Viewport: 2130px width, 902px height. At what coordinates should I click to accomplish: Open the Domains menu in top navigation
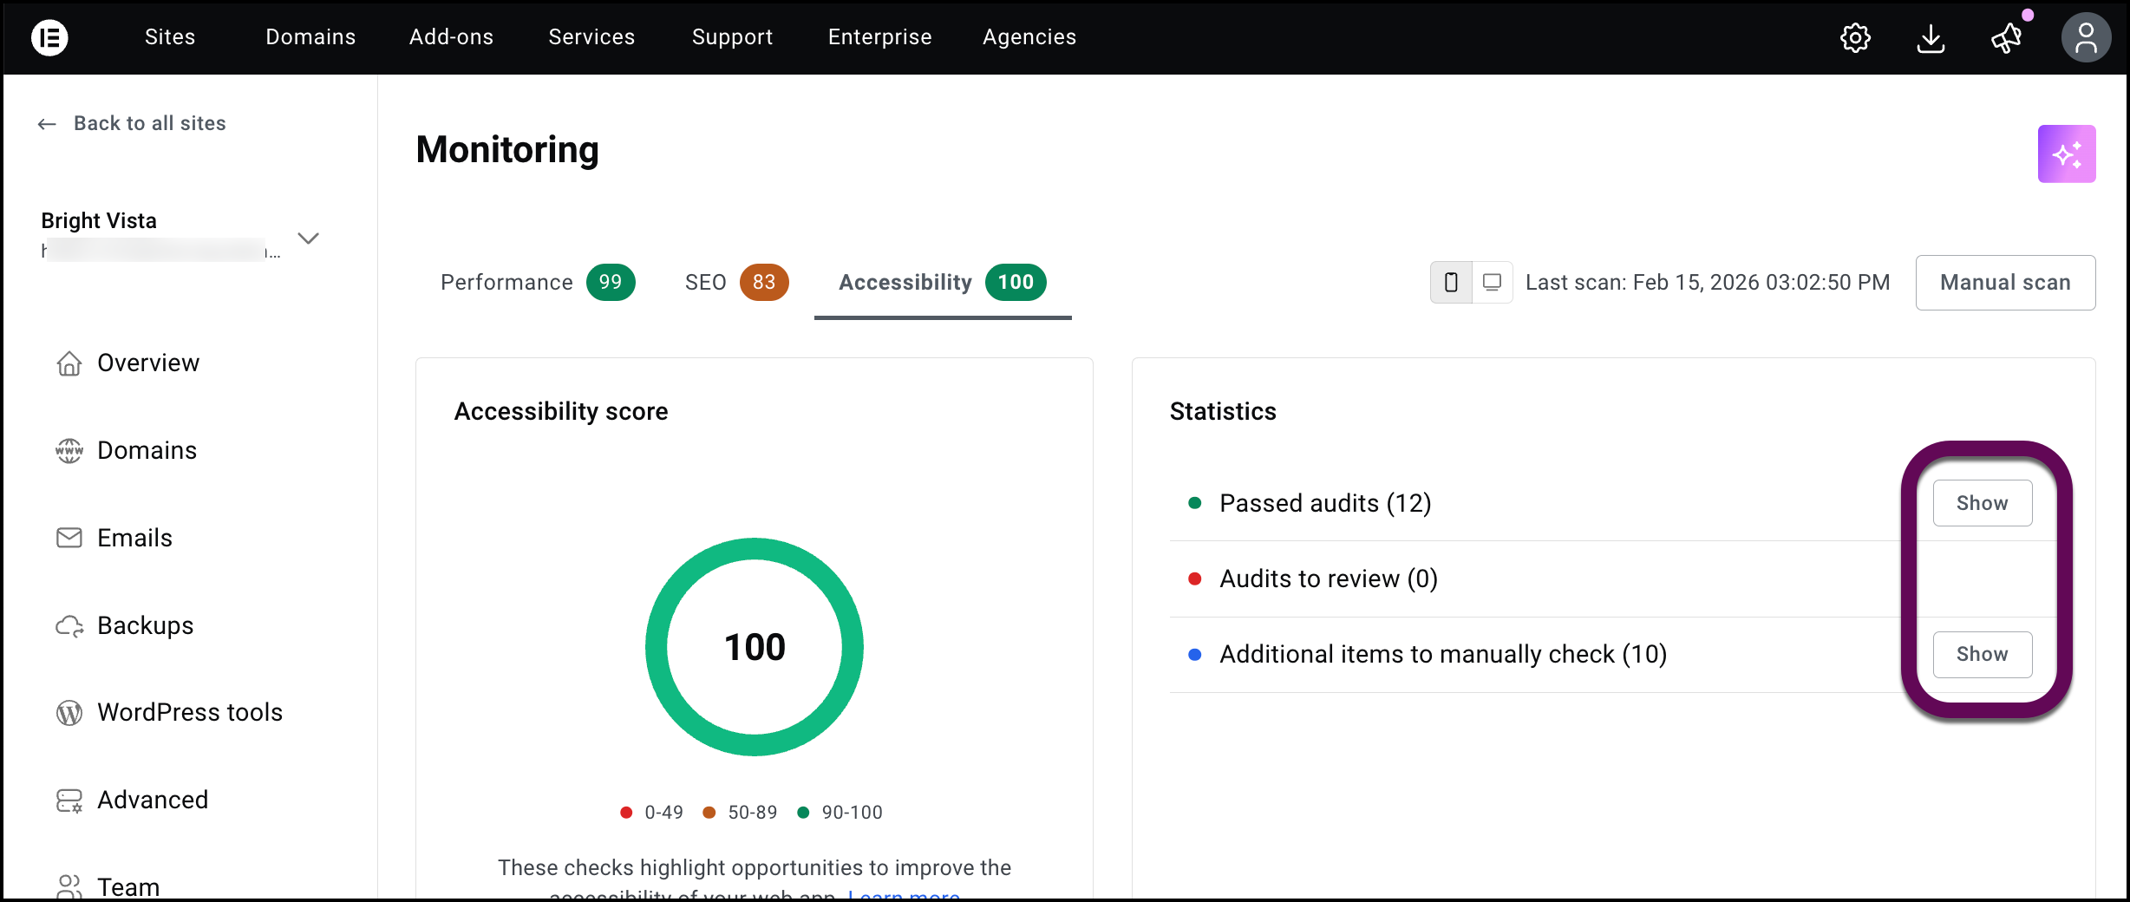(310, 37)
